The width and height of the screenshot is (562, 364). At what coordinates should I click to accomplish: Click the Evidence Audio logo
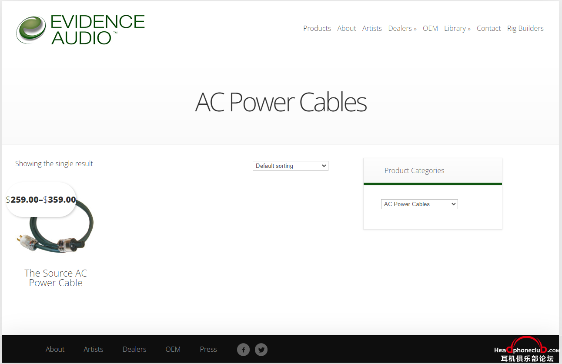coord(80,30)
